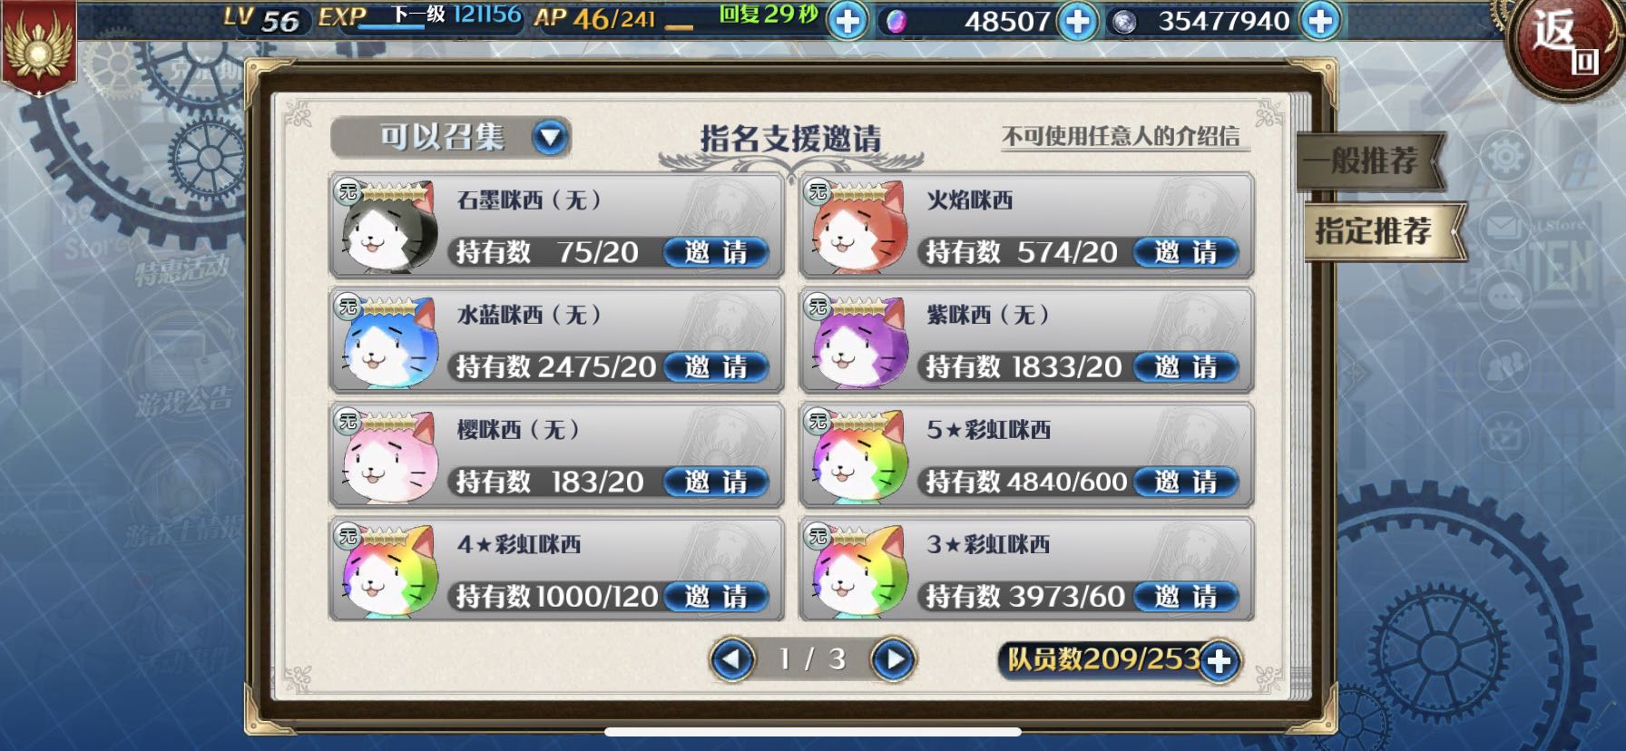Screen dimensions: 1626x751
Task: Go to the previous page arrow
Action: point(732,659)
